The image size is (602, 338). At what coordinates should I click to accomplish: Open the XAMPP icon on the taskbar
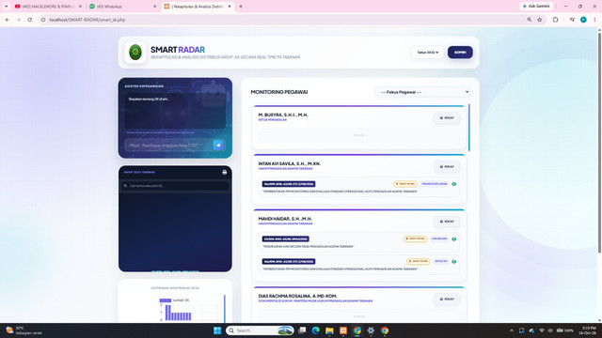pyautogui.click(x=343, y=330)
